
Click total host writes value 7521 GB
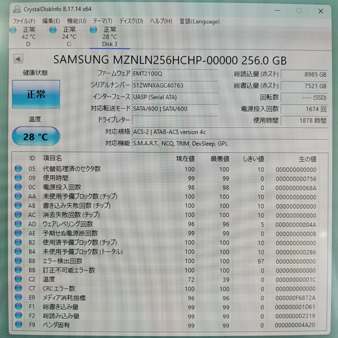click(304, 86)
